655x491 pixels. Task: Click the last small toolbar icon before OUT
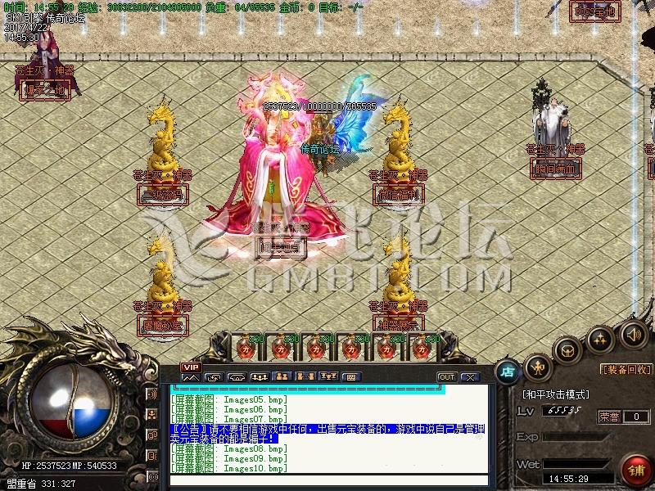point(350,377)
